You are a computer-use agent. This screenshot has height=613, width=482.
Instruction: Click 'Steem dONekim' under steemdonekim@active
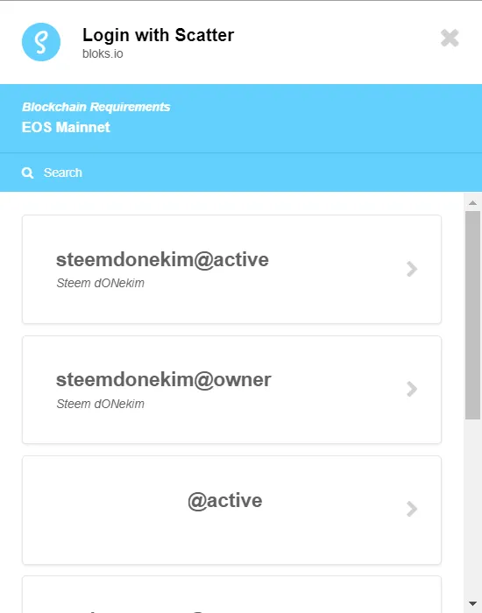(x=100, y=283)
